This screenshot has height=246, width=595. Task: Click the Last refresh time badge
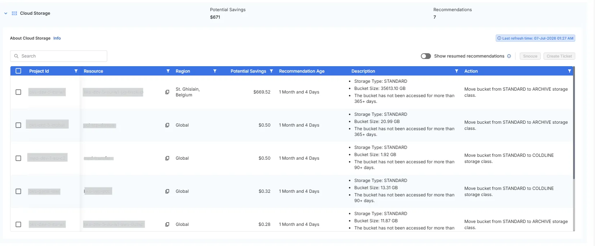pos(535,38)
